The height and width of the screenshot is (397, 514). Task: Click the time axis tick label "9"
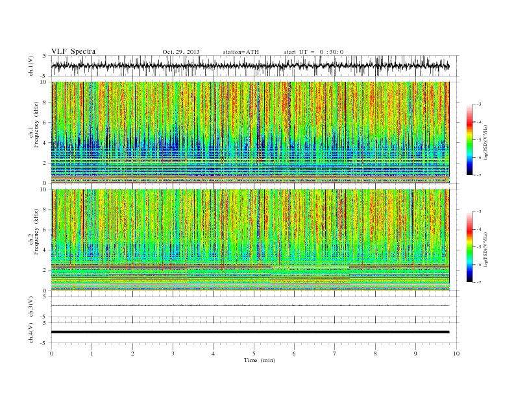point(415,354)
